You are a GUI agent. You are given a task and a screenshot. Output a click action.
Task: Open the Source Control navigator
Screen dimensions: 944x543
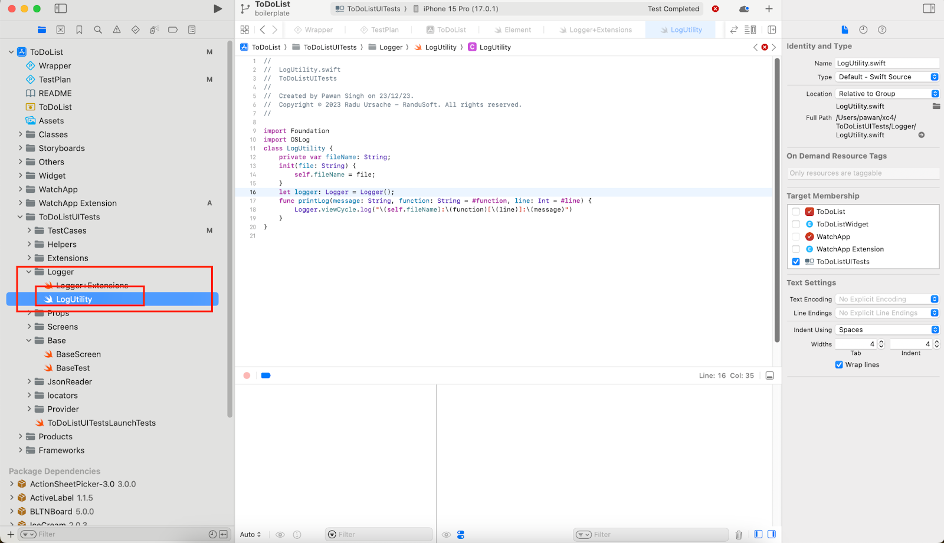tap(60, 29)
